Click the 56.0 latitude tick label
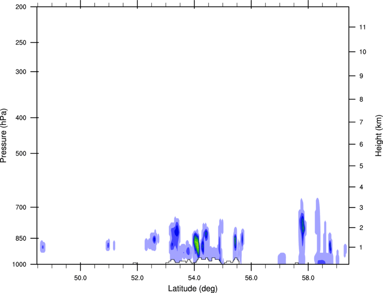The image size is (383, 293). coord(251,278)
